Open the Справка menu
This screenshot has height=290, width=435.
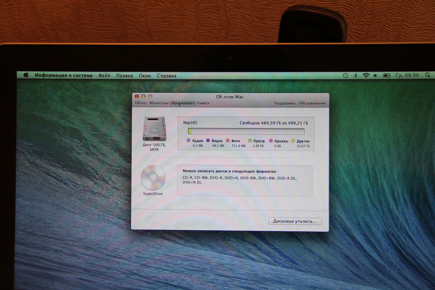pyautogui.click(x=167, y=76)
